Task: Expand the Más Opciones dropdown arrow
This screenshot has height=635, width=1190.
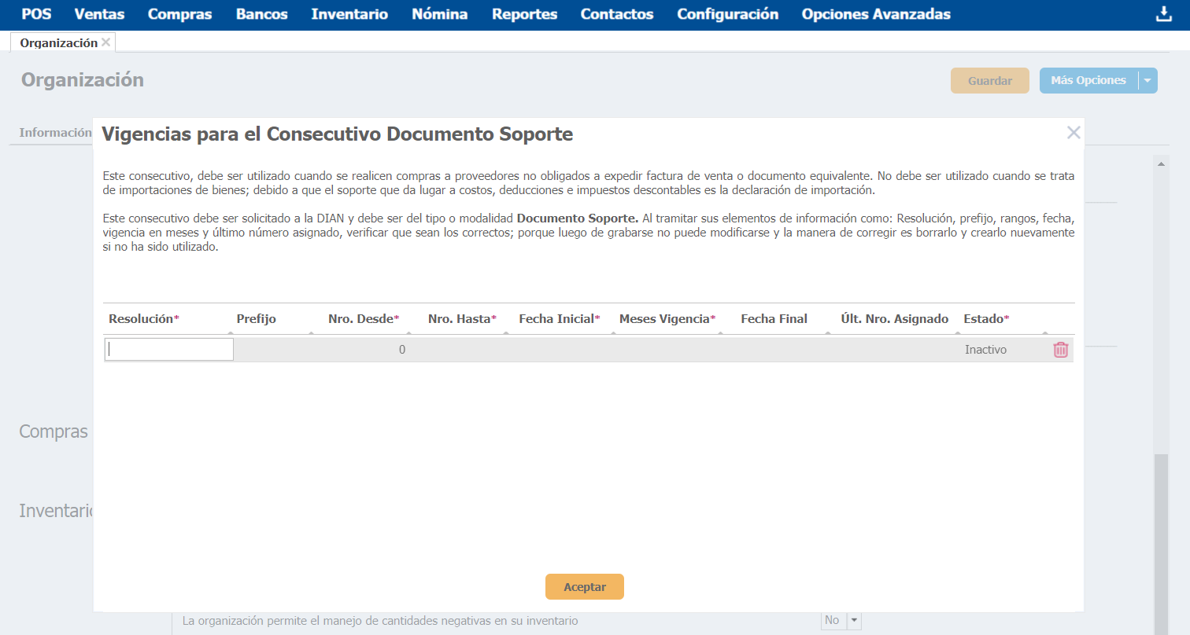Action: [1147, 80]
